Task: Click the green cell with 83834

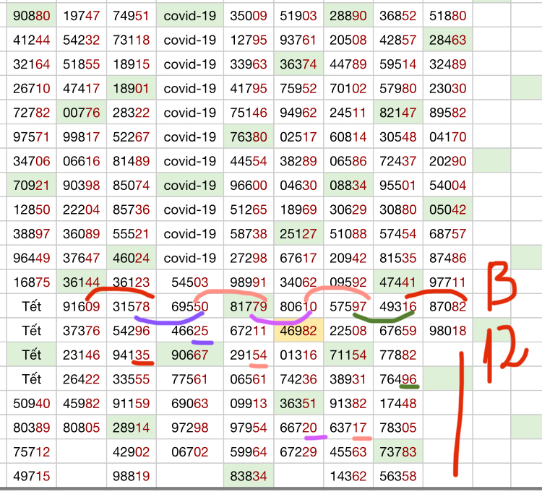Action: (248, 477)
